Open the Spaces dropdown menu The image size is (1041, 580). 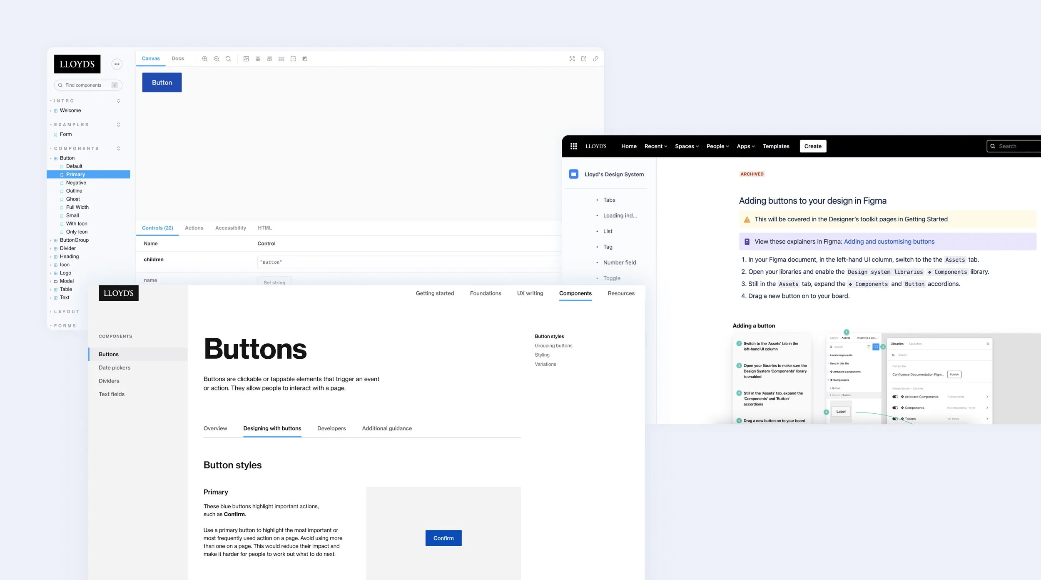tap(687, 146)
